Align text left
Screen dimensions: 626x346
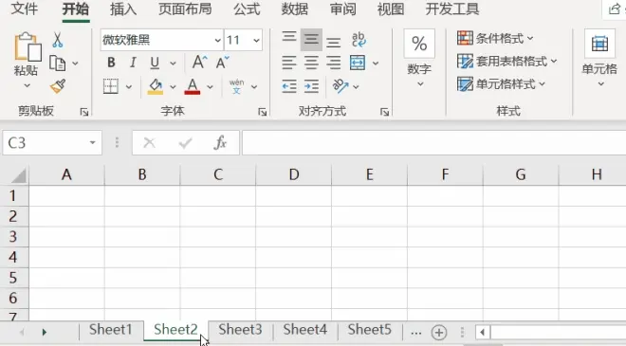289,63
